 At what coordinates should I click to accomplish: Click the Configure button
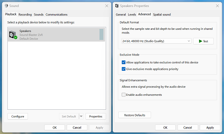pos(18,116)
